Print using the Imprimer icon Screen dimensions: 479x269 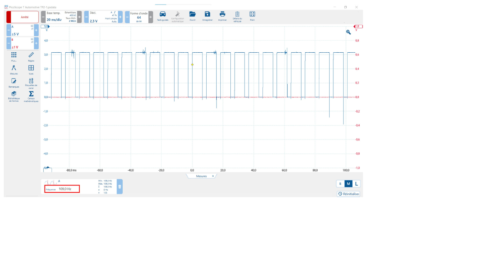(x=222, y=14)
